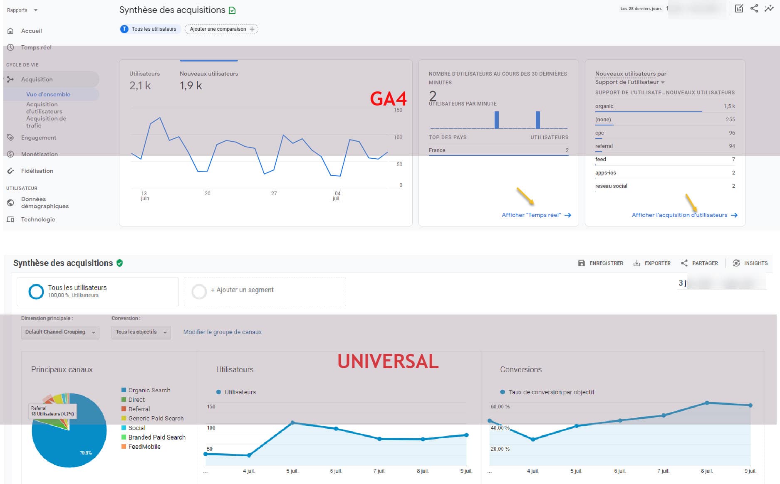Image resolution: width=780 pixels, height=484 pixels.
Task: Click France in Top des pays
Action: point(437,150)
